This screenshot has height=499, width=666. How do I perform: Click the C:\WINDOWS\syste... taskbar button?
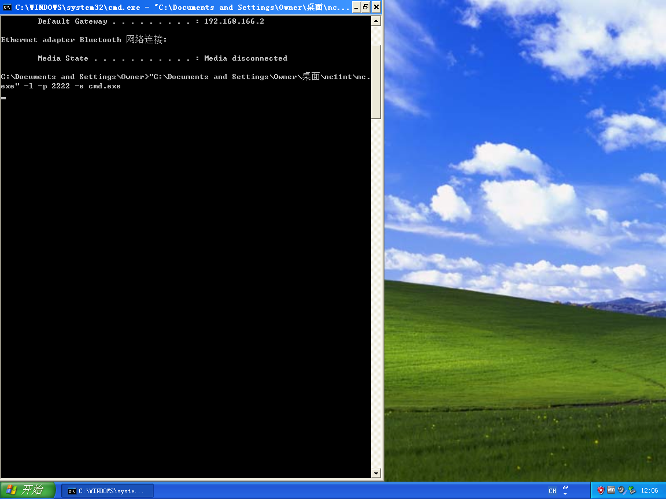[108, 491]
